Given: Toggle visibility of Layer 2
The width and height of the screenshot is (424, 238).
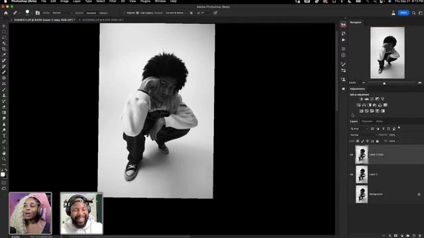Looking at the screenshot, I should pyautogui.click(x=352, y=175).
